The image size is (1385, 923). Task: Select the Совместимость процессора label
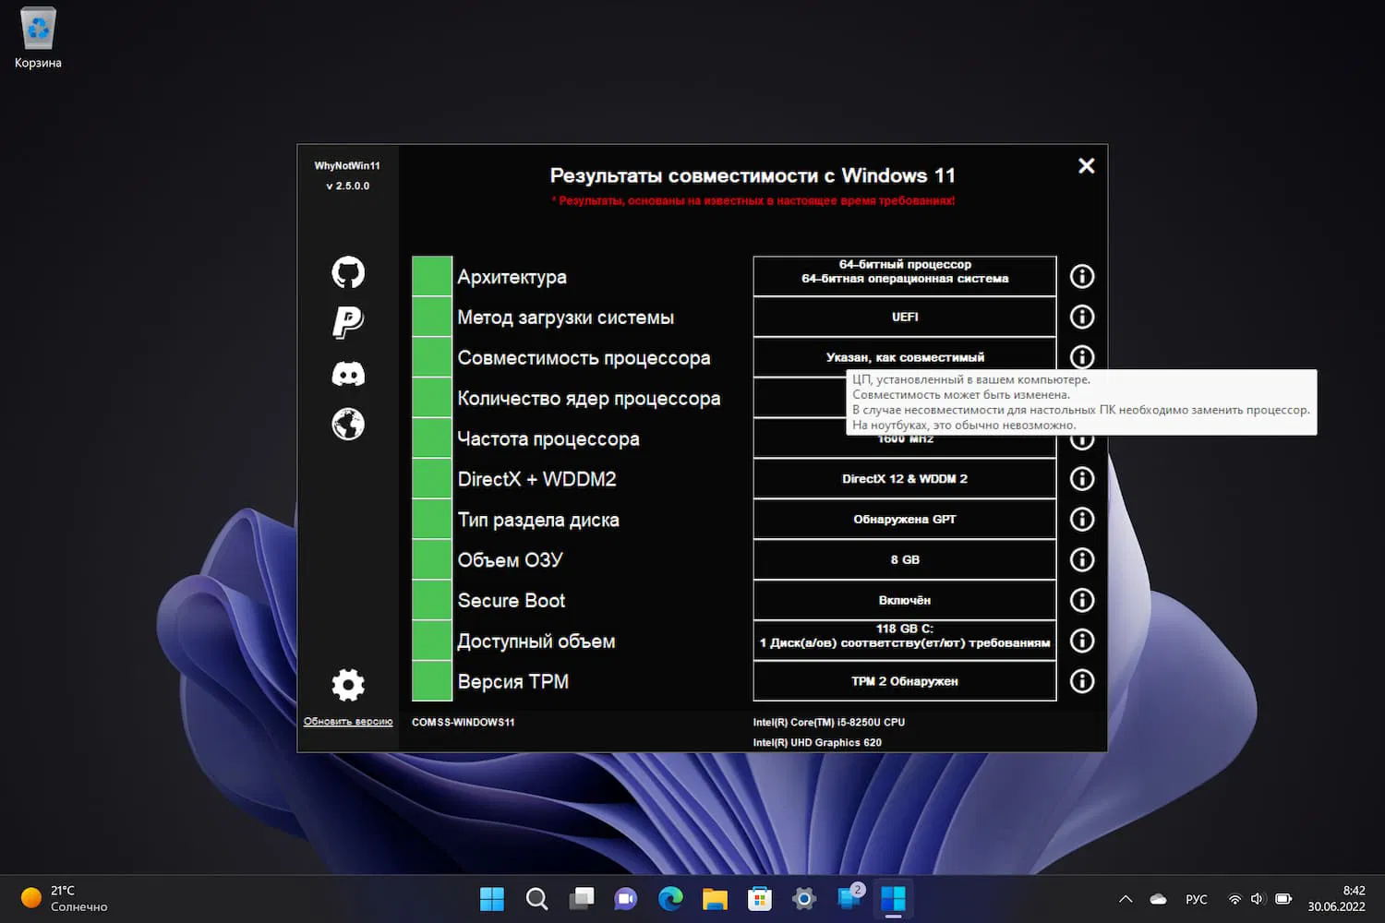point(584,358)
